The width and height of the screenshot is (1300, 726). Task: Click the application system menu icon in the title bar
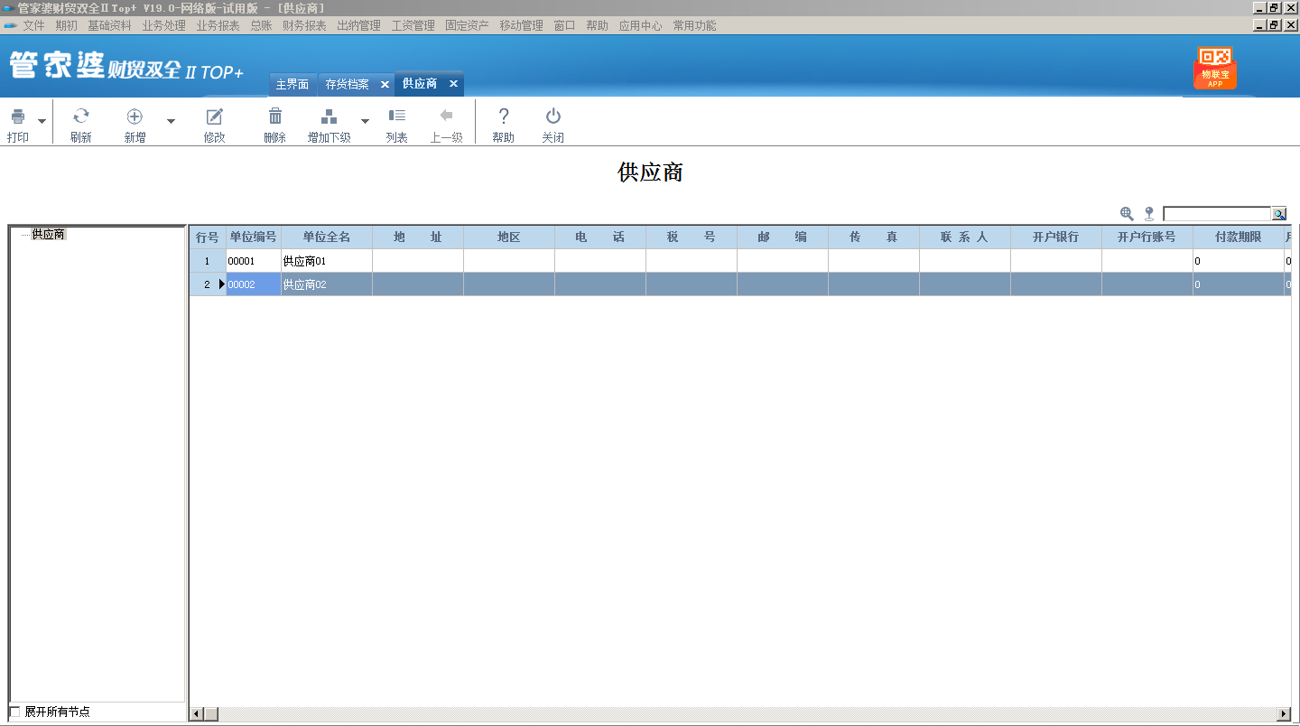(8, 7)
